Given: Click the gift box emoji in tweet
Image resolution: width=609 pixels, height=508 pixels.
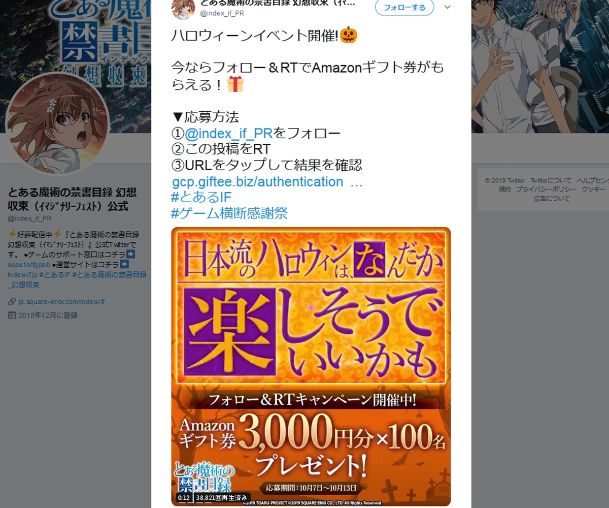Looking at the screenshot, I should (235, 84).
